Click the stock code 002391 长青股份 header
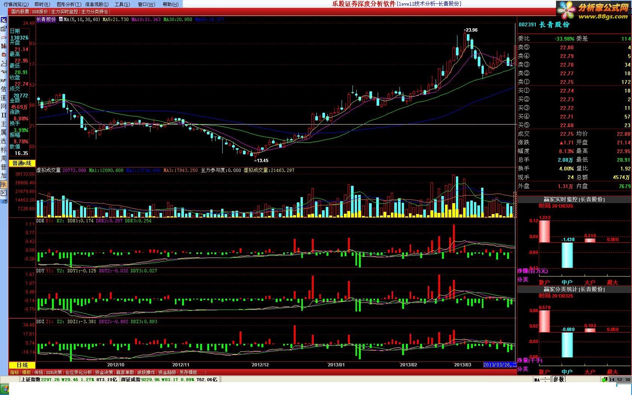Viewport: 632px width, 395px height. (544, 24)
